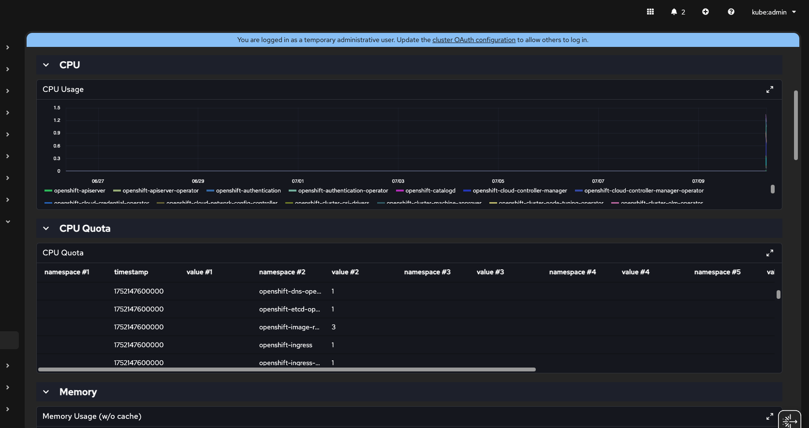This screenshot has height=428, width=809.
Task: Toggle the openshift-authentication-operator legend series
Action: 338,191
